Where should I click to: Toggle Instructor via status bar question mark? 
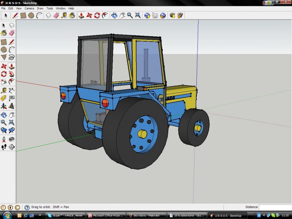(x=27, y=207)
